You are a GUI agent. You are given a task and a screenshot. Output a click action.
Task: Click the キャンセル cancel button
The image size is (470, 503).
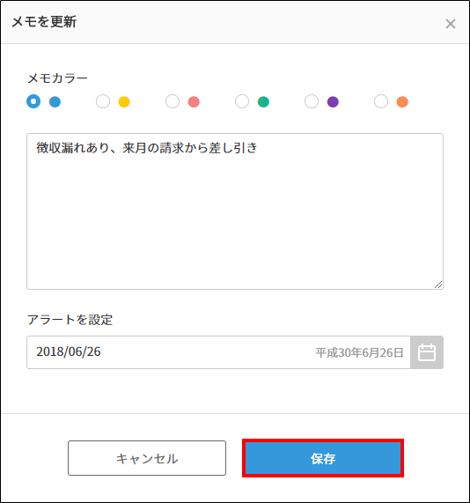(147, 458)
